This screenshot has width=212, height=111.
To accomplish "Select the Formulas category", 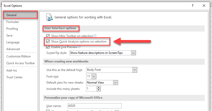I will coord(12,22).
